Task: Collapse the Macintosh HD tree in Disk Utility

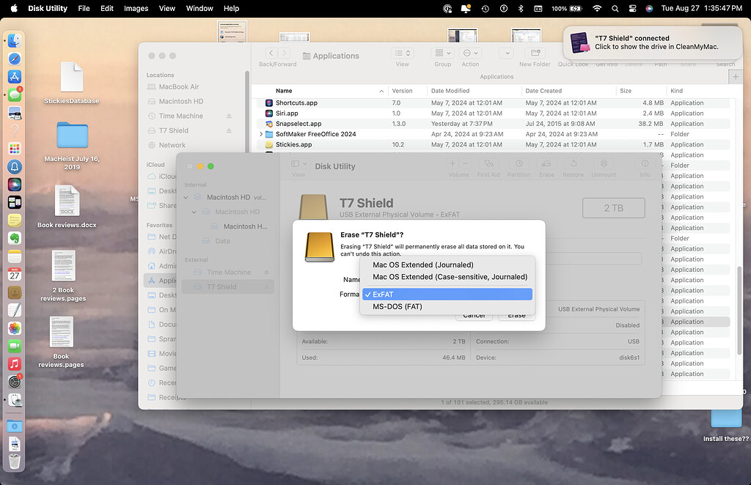Action: point(186,197)
